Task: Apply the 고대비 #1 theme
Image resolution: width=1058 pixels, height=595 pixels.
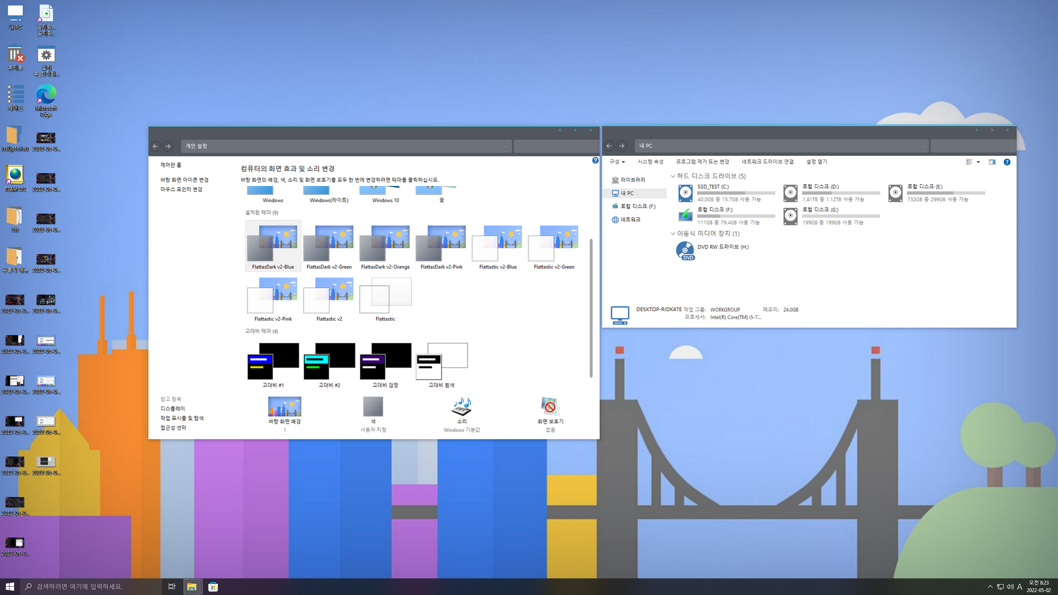Action: click(273, 365)
